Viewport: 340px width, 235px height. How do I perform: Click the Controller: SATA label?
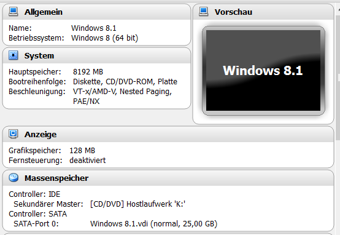(x=37, y=214)
